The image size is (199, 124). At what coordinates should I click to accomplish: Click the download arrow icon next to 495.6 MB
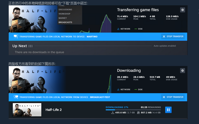tap(113, 113)
